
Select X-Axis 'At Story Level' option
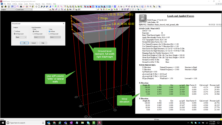[x=34, y=34]
